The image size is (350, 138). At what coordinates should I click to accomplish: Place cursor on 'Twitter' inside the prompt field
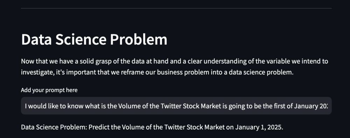click(170, 106)
